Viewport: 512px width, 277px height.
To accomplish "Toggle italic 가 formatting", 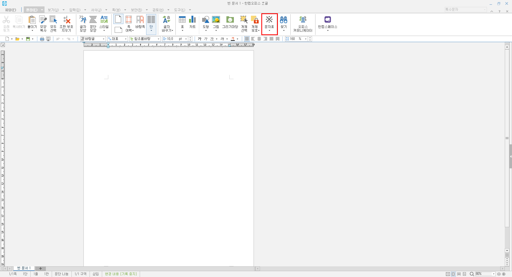I will (206, 39).
